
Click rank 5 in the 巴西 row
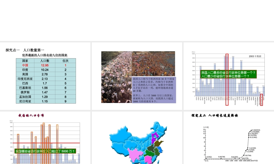pyautogui.click(x=65, y=83)
